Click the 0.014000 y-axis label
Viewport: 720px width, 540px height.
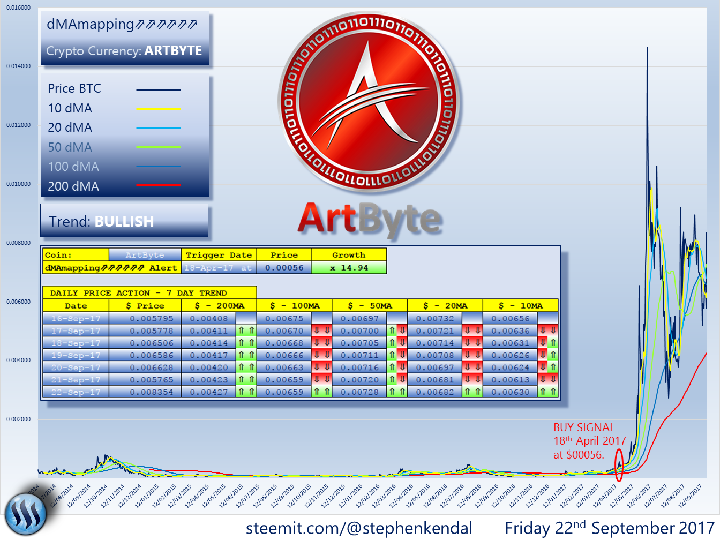19,66
